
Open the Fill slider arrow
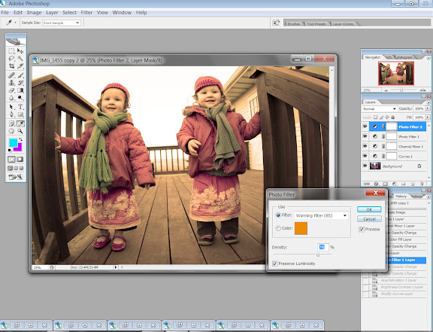pyautogui.click(x=428, y=117)
